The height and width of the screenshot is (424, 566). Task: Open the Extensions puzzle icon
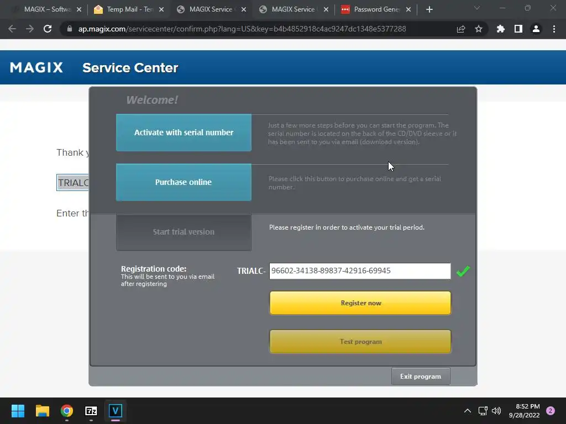pyautogui.click(x=501, y=29)
